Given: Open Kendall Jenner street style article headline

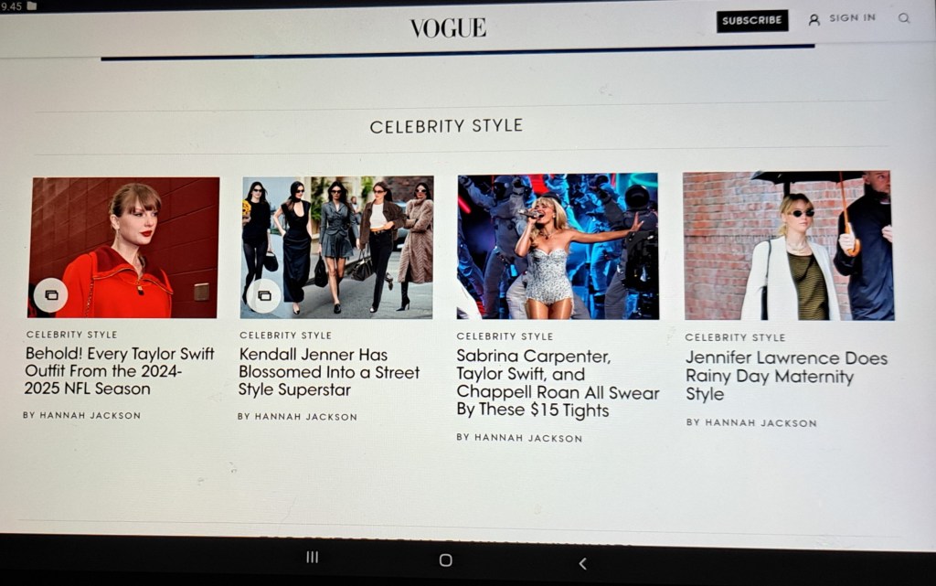Looking at the screenshot, I should coord(329,372).
